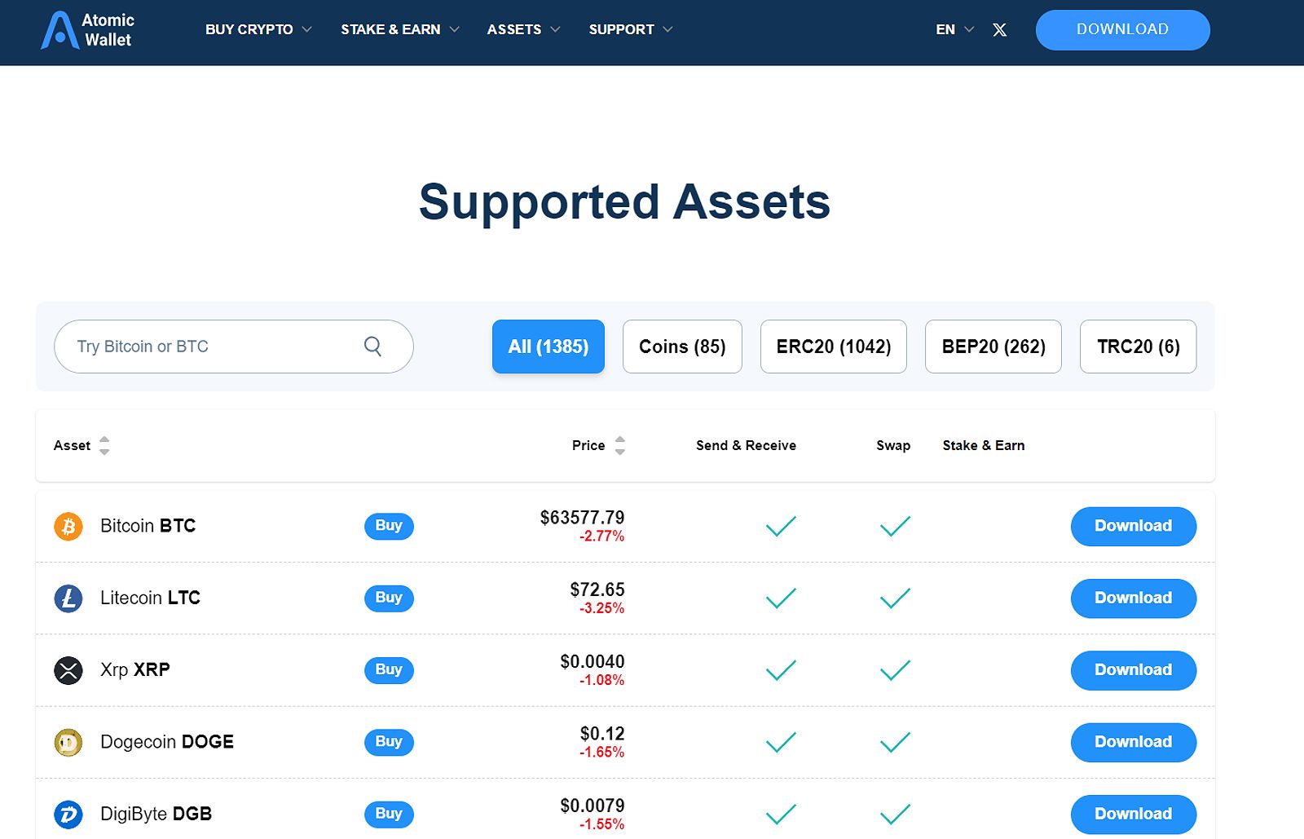The image size is (1304, 839).
Task: Click the Supported Assets heading
Action: pos(624,201)
